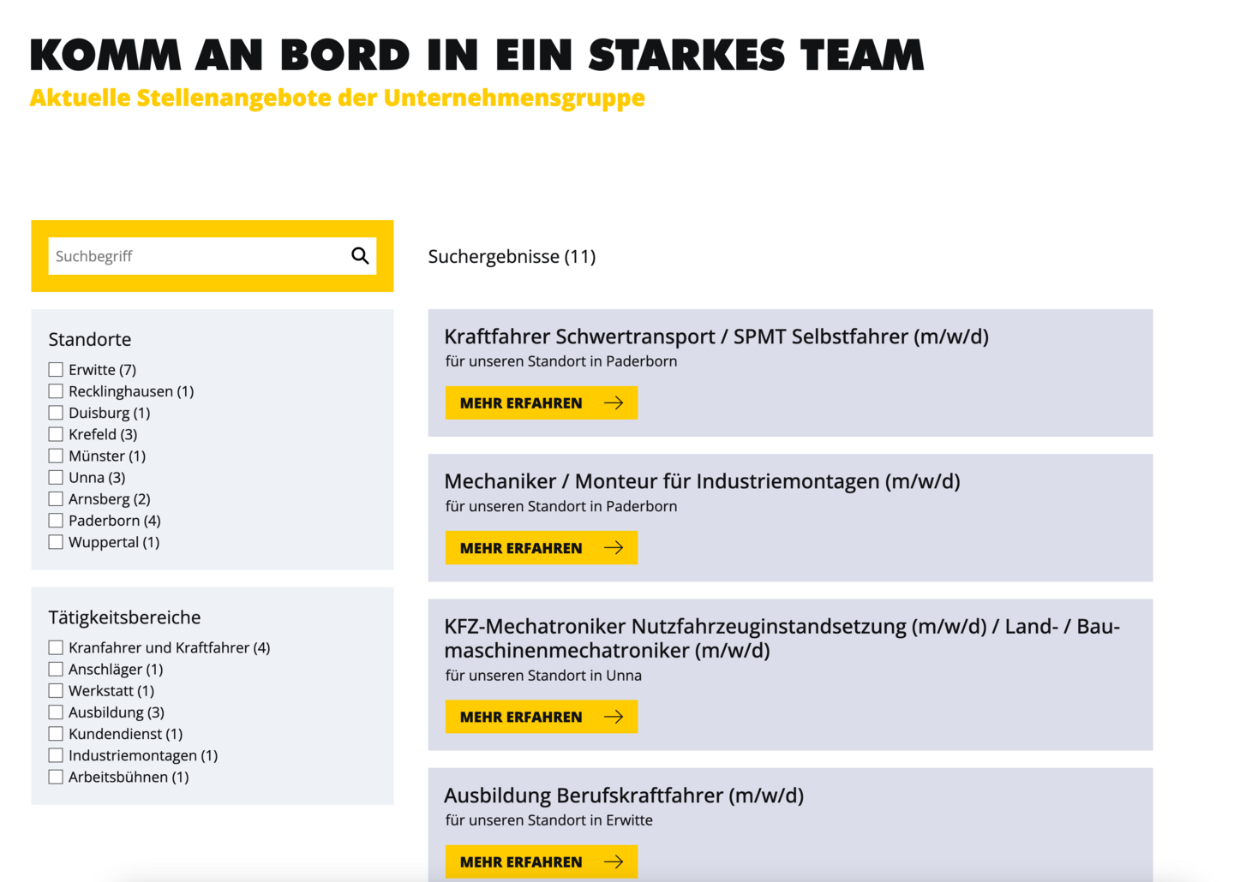Click arrow icon on KFZ-Mechatroniker job
Image resolution: width=1234 pixels, height=882 pixels.
(614, 717)
